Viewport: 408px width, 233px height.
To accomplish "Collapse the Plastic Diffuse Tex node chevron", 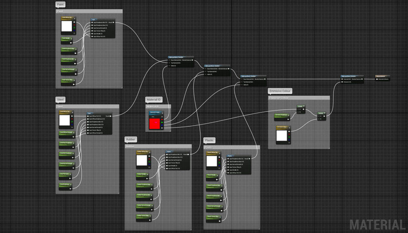I will pos(220,154).
